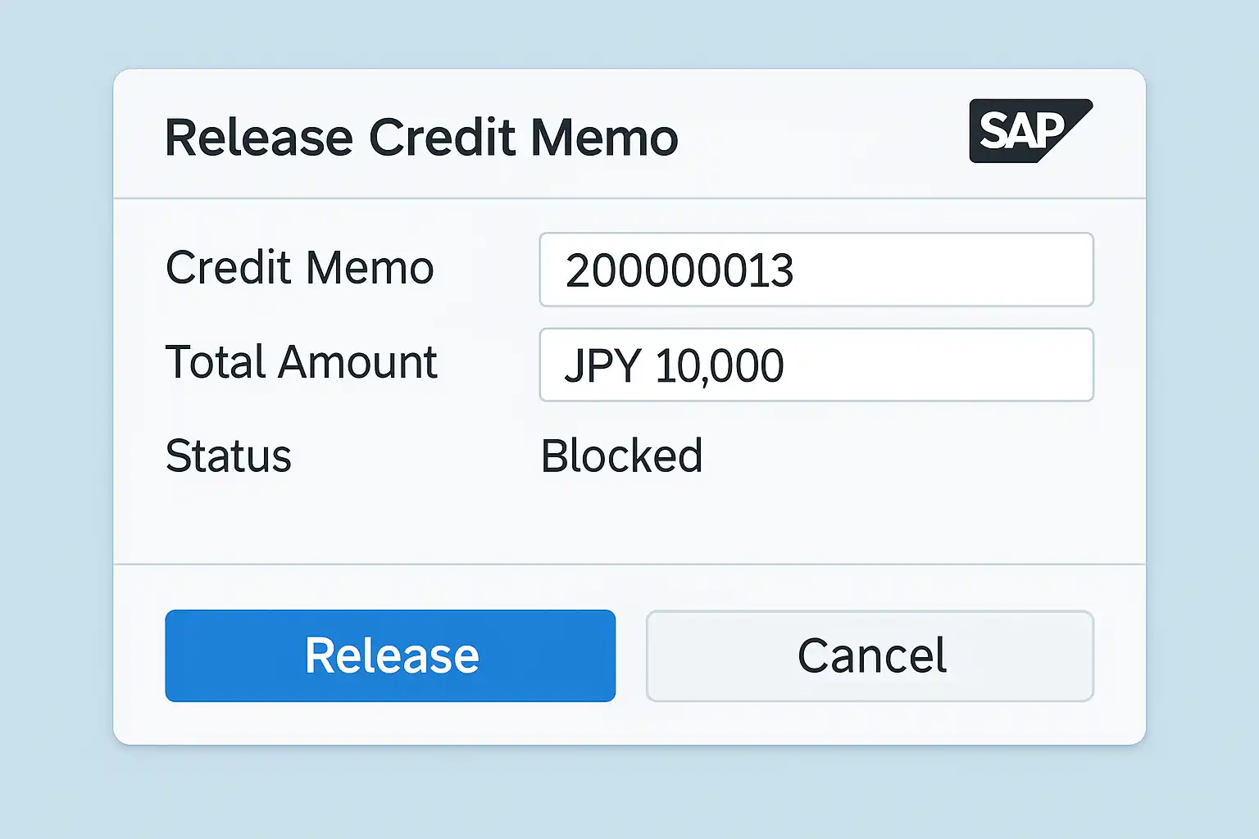The width and height of the screenshot is (1259, 839).
Task: Click the JPY currency code text
Action: [x=602, y=365]
